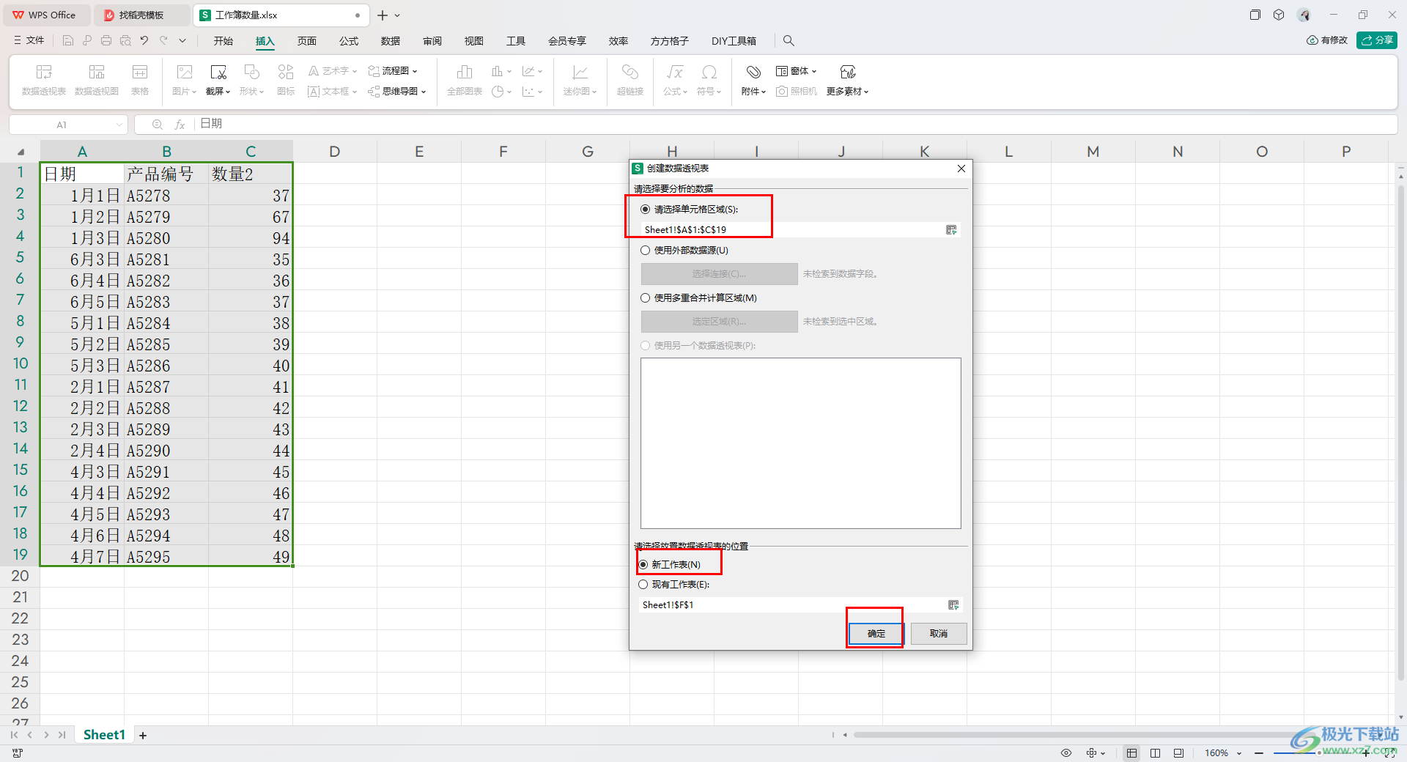
Task: Click cell containing A5284
Action: (x=166, y=324)
